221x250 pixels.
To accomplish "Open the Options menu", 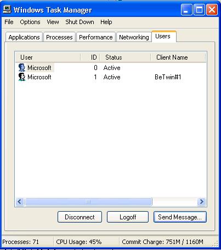I will point(30,22).
